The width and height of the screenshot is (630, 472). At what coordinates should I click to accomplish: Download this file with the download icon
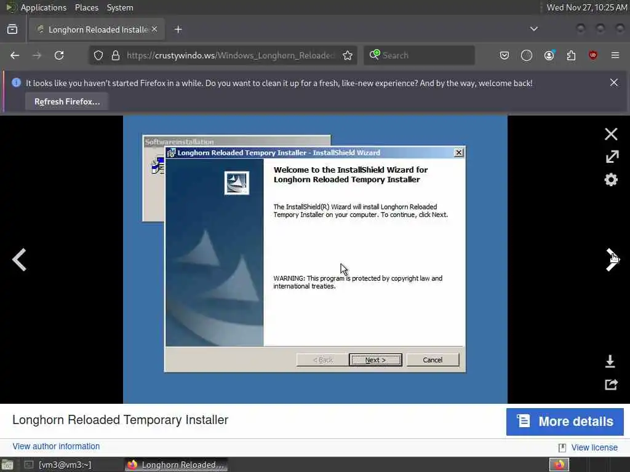tap(610, 361)
